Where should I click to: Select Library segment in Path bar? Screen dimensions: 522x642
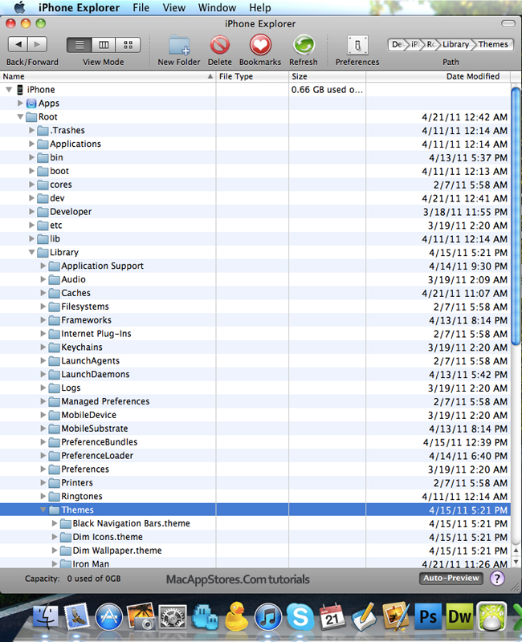[x=455, y=44]
